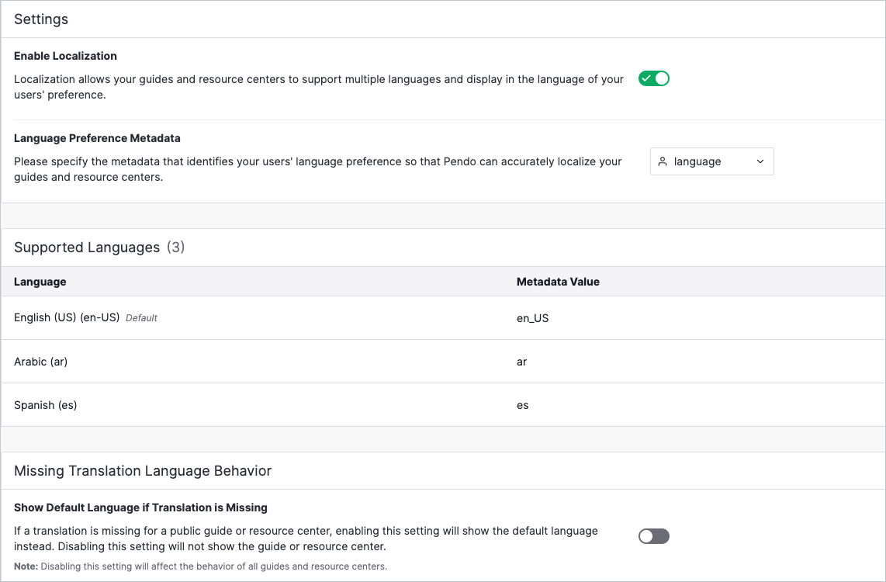886x582 pixels.
Task: Click the Settings section header
Action: tap(40, 19)
